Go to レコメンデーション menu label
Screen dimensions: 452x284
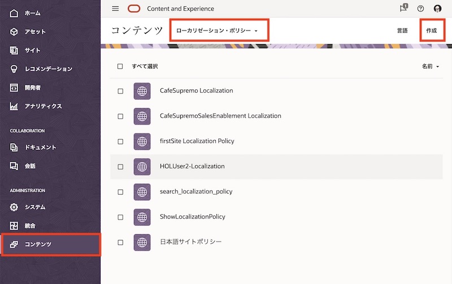click(49, 68)
